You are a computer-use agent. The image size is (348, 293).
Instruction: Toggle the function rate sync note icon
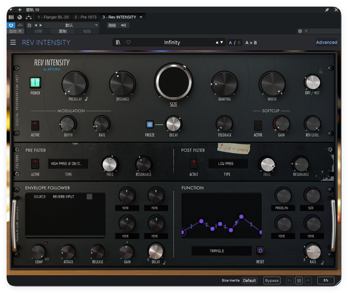pyautogui.click(x=323, y=263)
